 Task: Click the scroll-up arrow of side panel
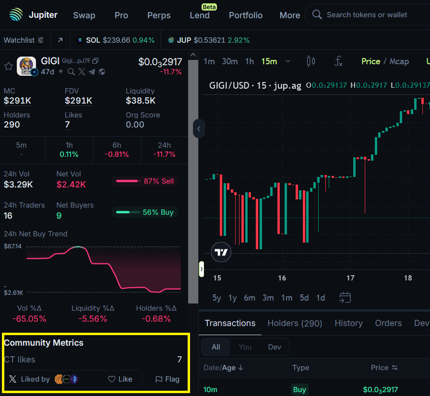[x=193, y=55]
